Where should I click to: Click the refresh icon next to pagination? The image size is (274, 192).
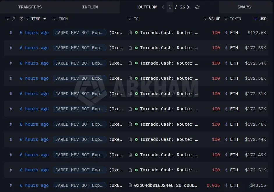point(197,7)
